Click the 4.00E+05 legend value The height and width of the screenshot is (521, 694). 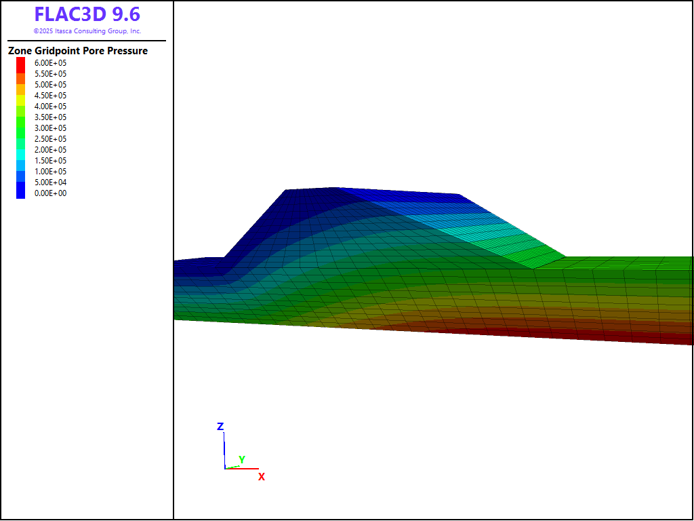(x=50, y=107)
